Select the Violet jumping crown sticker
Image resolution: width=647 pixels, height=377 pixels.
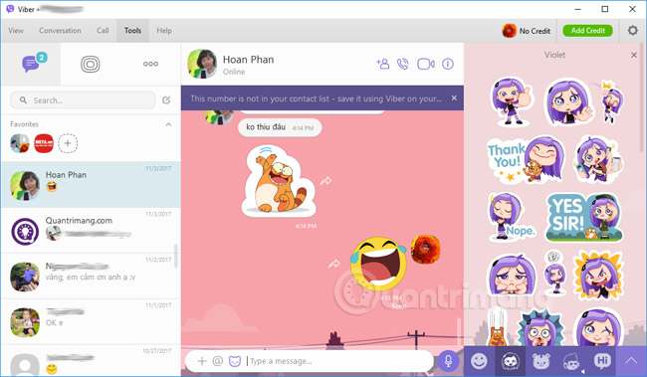point(611,101)
